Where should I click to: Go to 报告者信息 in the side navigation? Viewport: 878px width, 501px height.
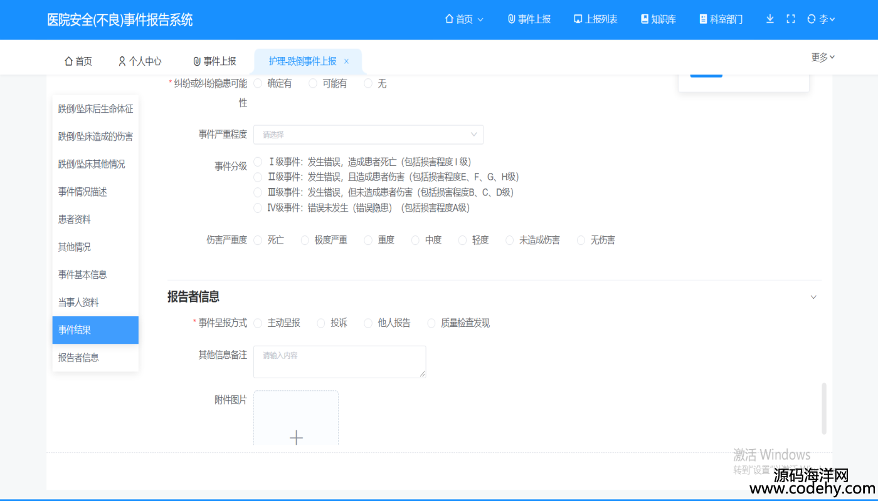[78, 358]
